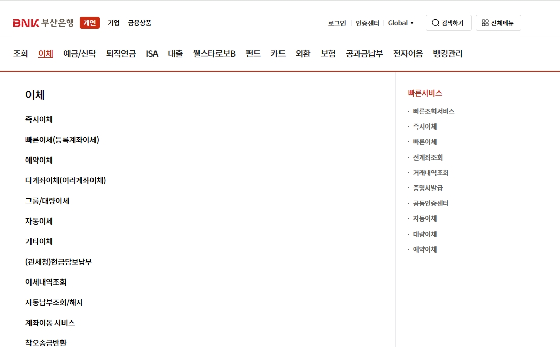The image size is (560, 347).
Task: Open the 카드 menu item
Action: 277,54
